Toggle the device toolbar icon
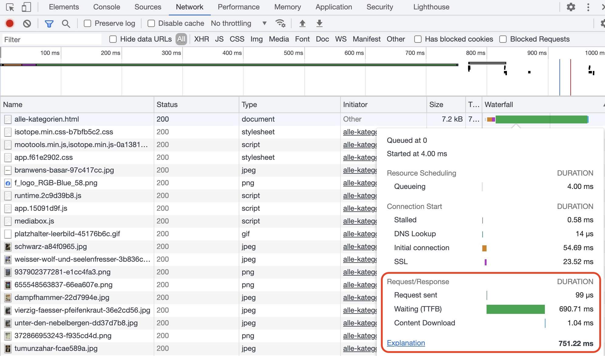 coord(26,7)
